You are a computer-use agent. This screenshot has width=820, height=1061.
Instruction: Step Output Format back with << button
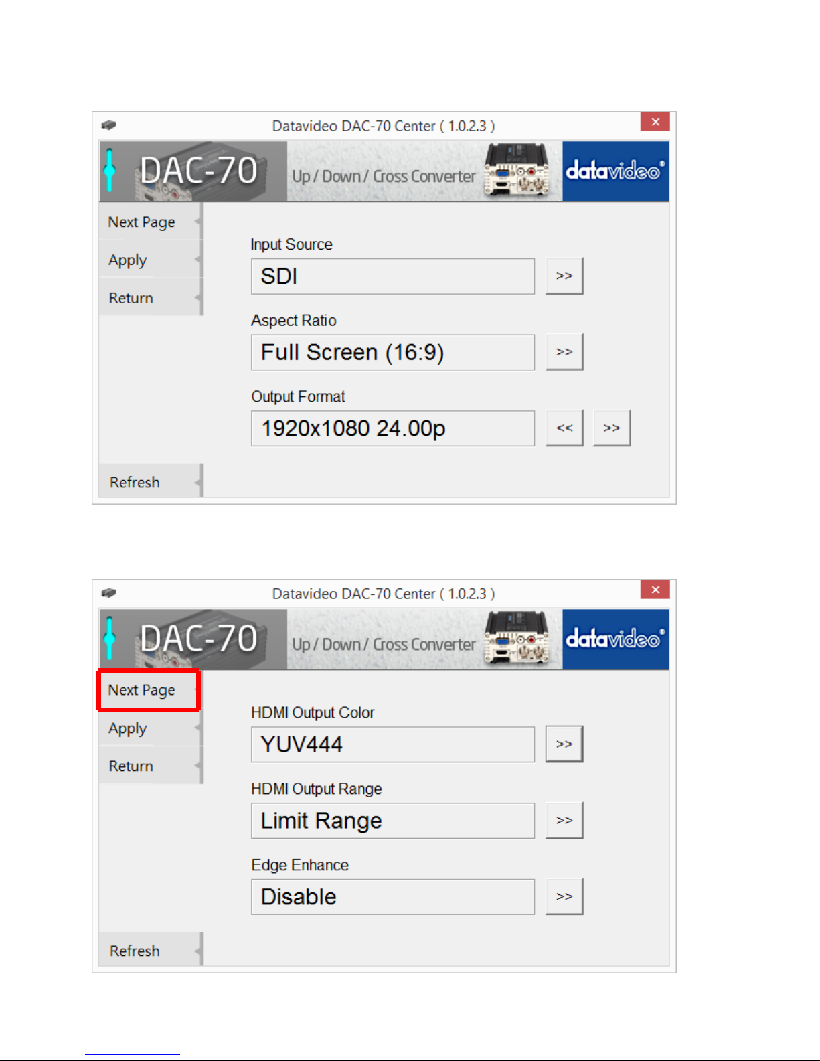point(564,428)
